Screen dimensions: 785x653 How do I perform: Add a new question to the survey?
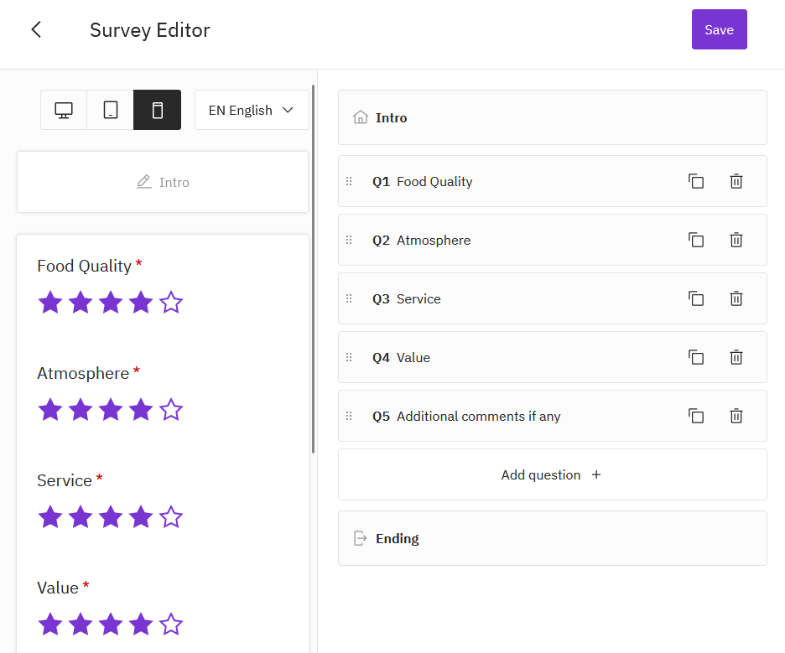pyautogui.click(x=552, y=474)
